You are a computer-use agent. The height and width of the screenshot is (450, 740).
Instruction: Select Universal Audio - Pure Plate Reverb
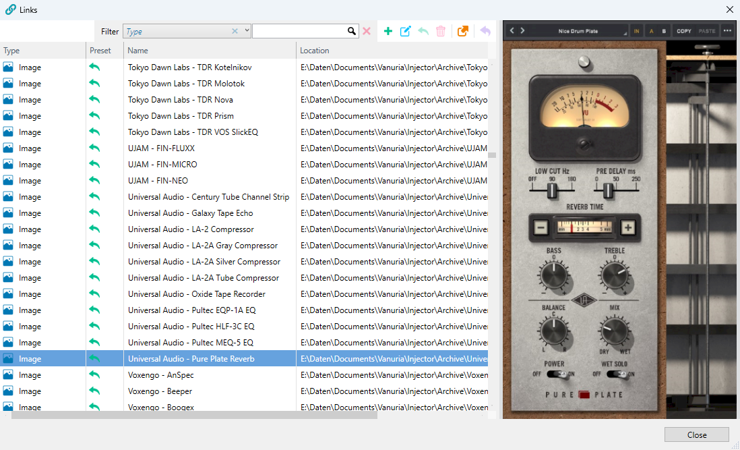191,358
